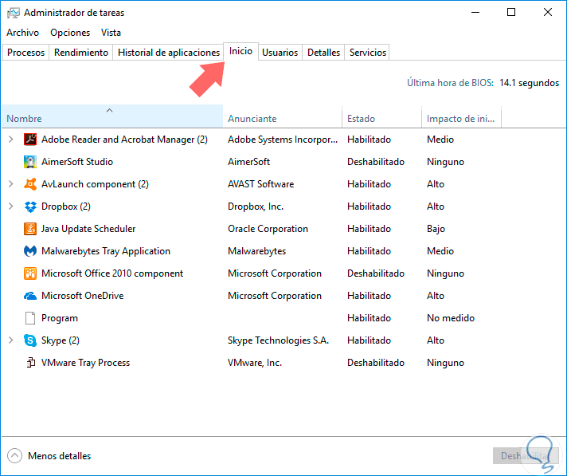Collapse view with Menos detalles
Image resolution: width=567 pixels, height=476 pixels.
49,456
